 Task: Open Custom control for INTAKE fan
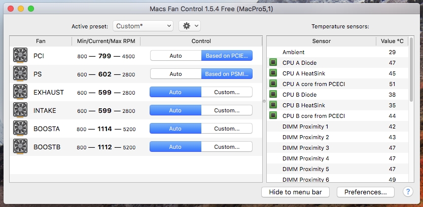tap(227, 110)
